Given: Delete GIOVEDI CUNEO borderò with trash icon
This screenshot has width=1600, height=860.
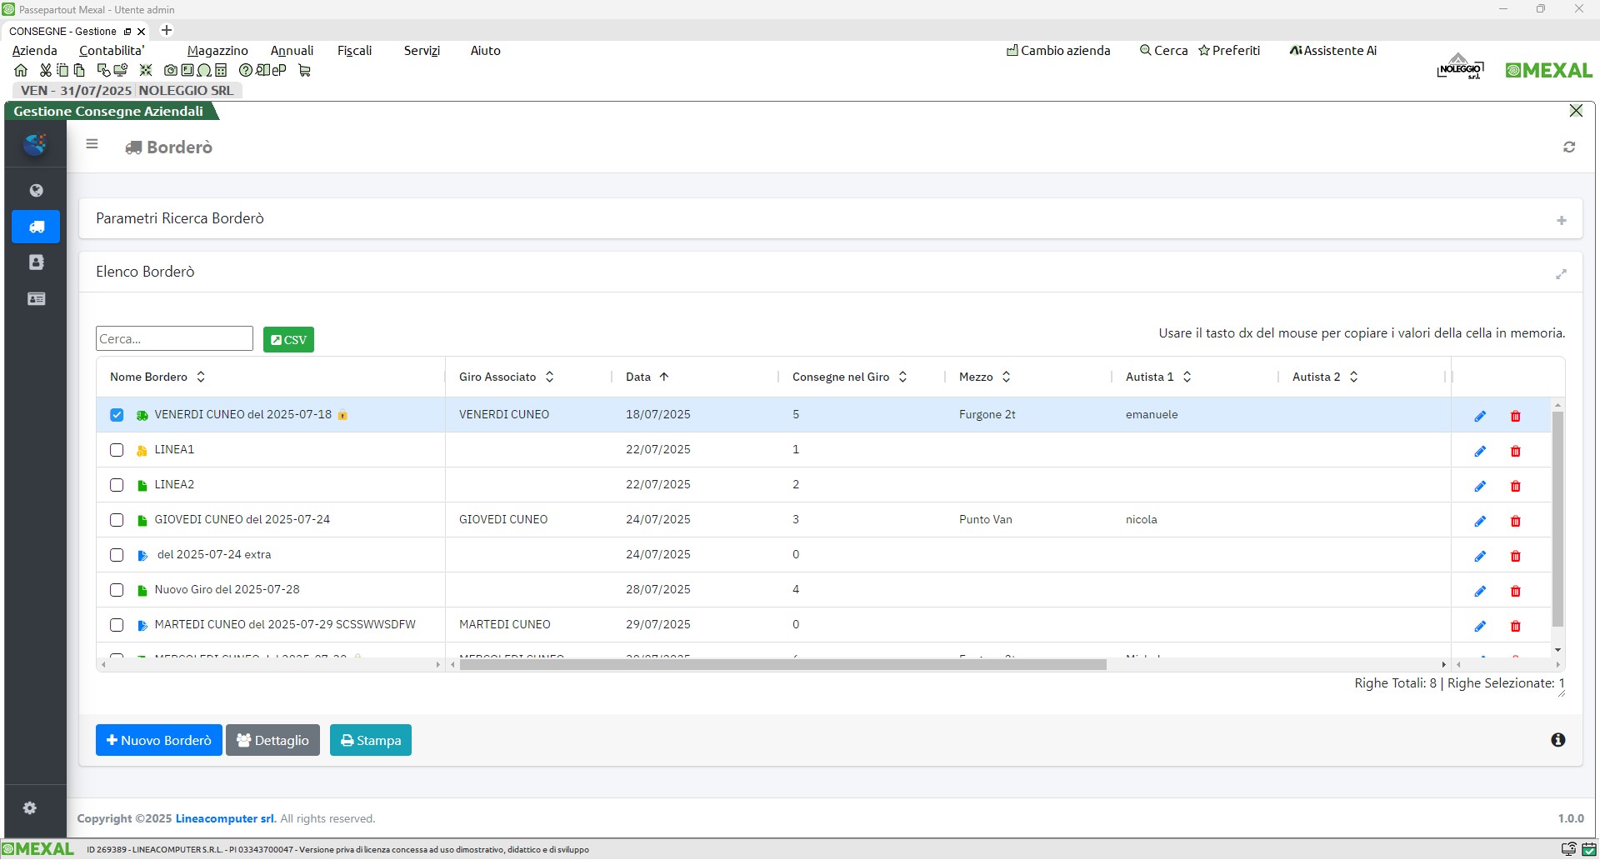Looking at the screenshot, I should coord(1515,521).
